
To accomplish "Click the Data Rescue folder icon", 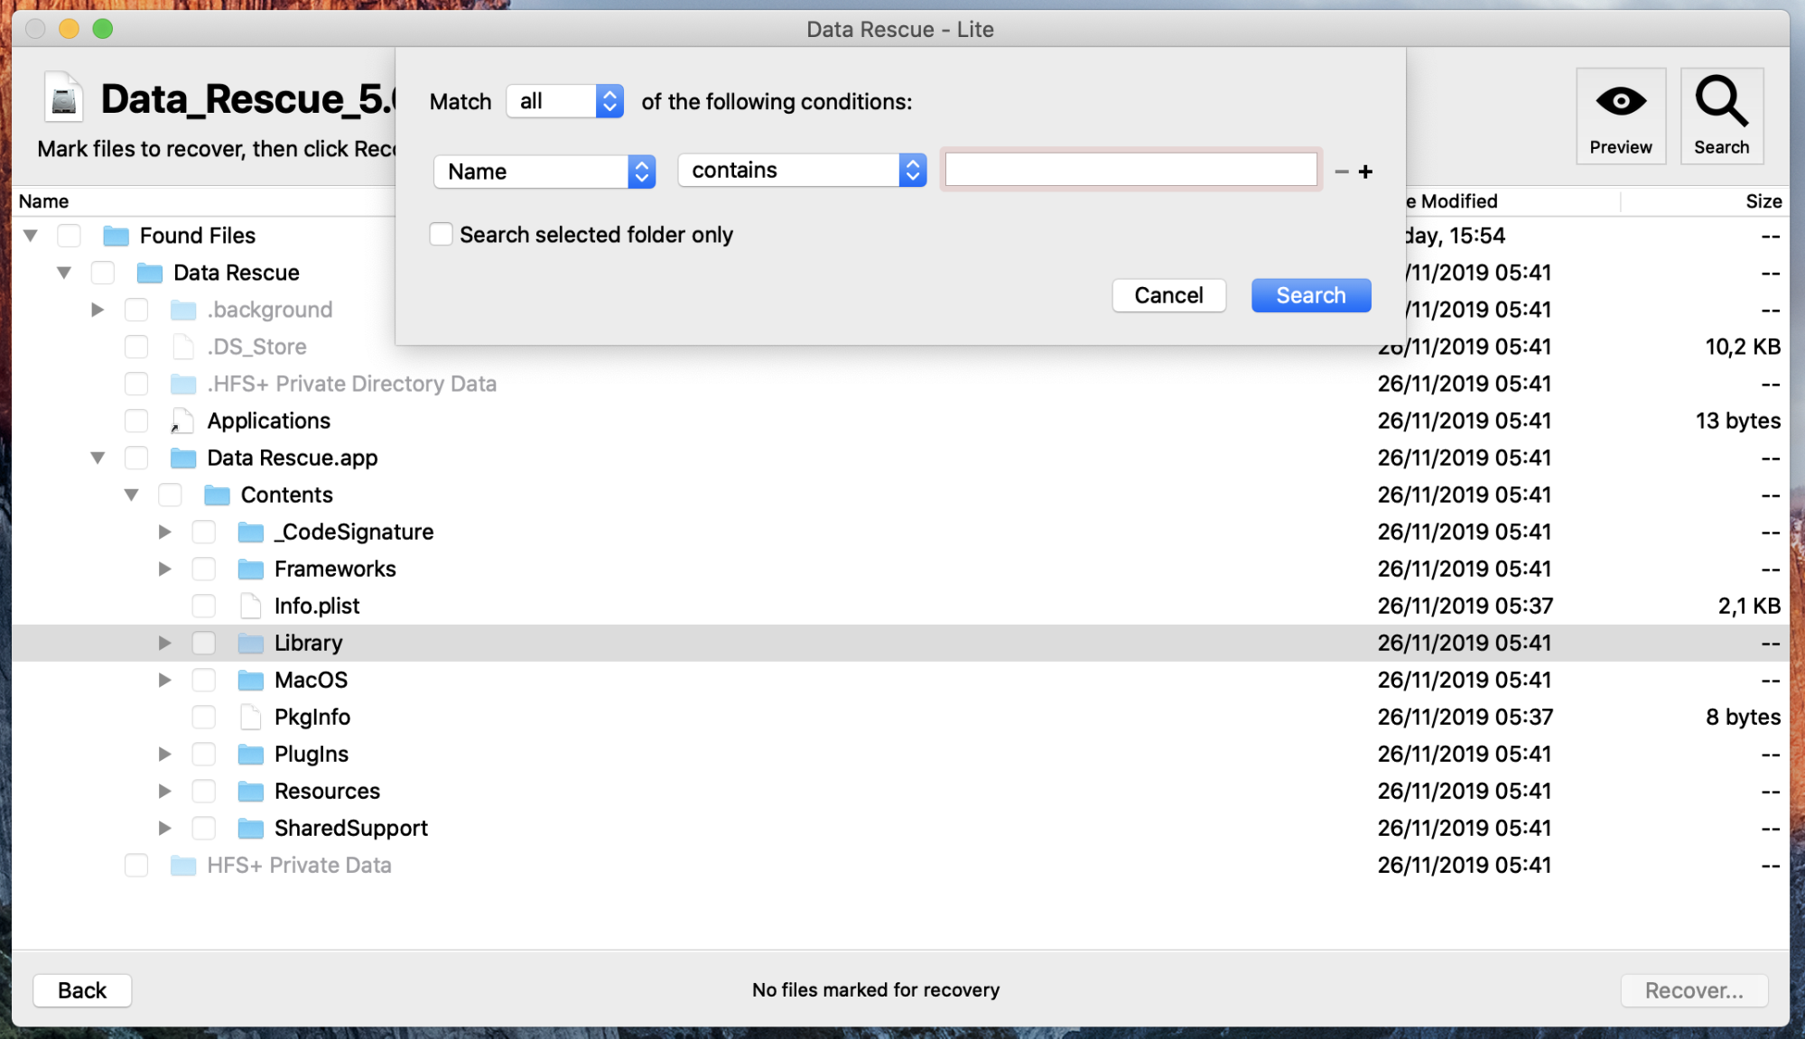I will coord(149,273).
